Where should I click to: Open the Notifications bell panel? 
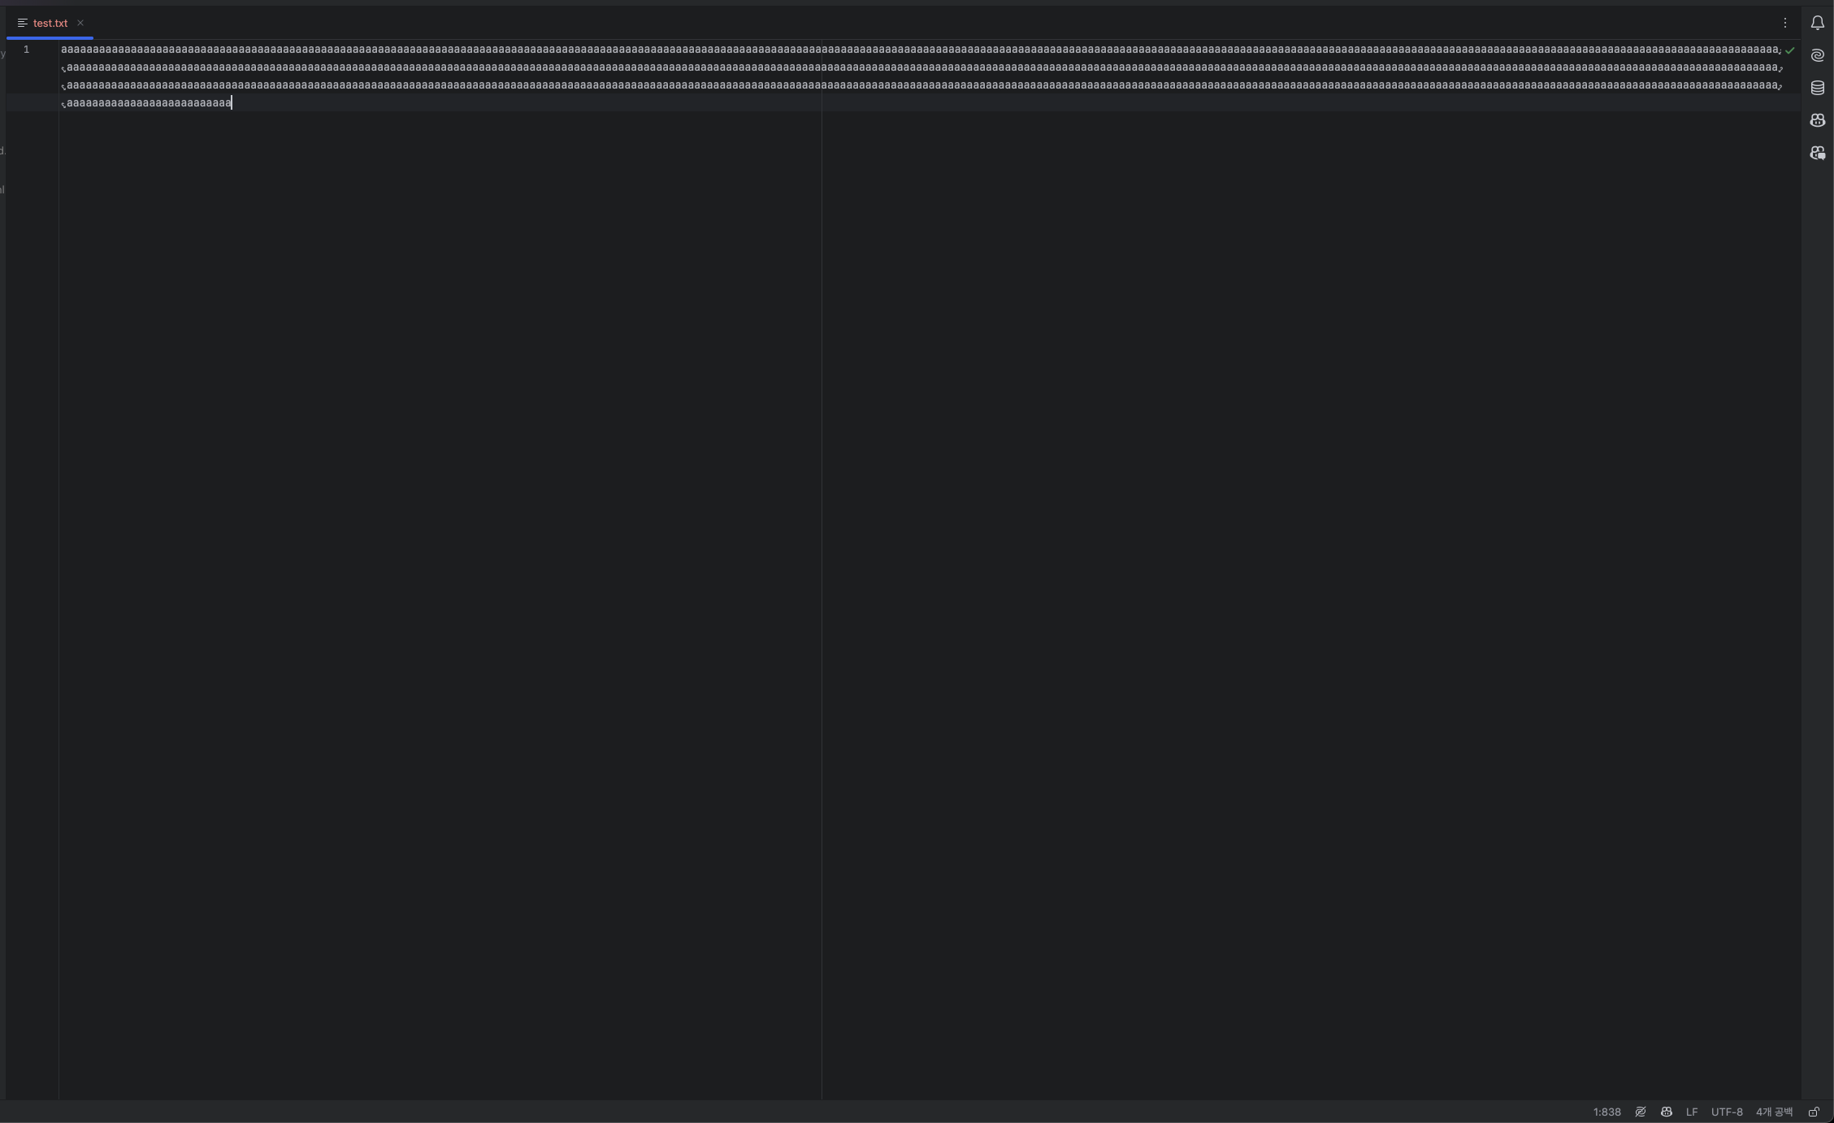coord(1818,23)
